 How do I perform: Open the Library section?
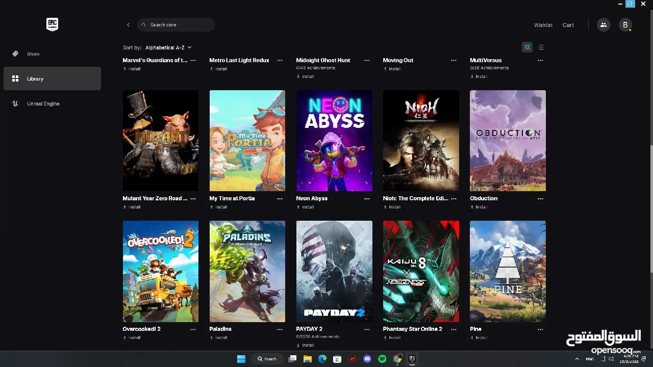pos(52,78)
